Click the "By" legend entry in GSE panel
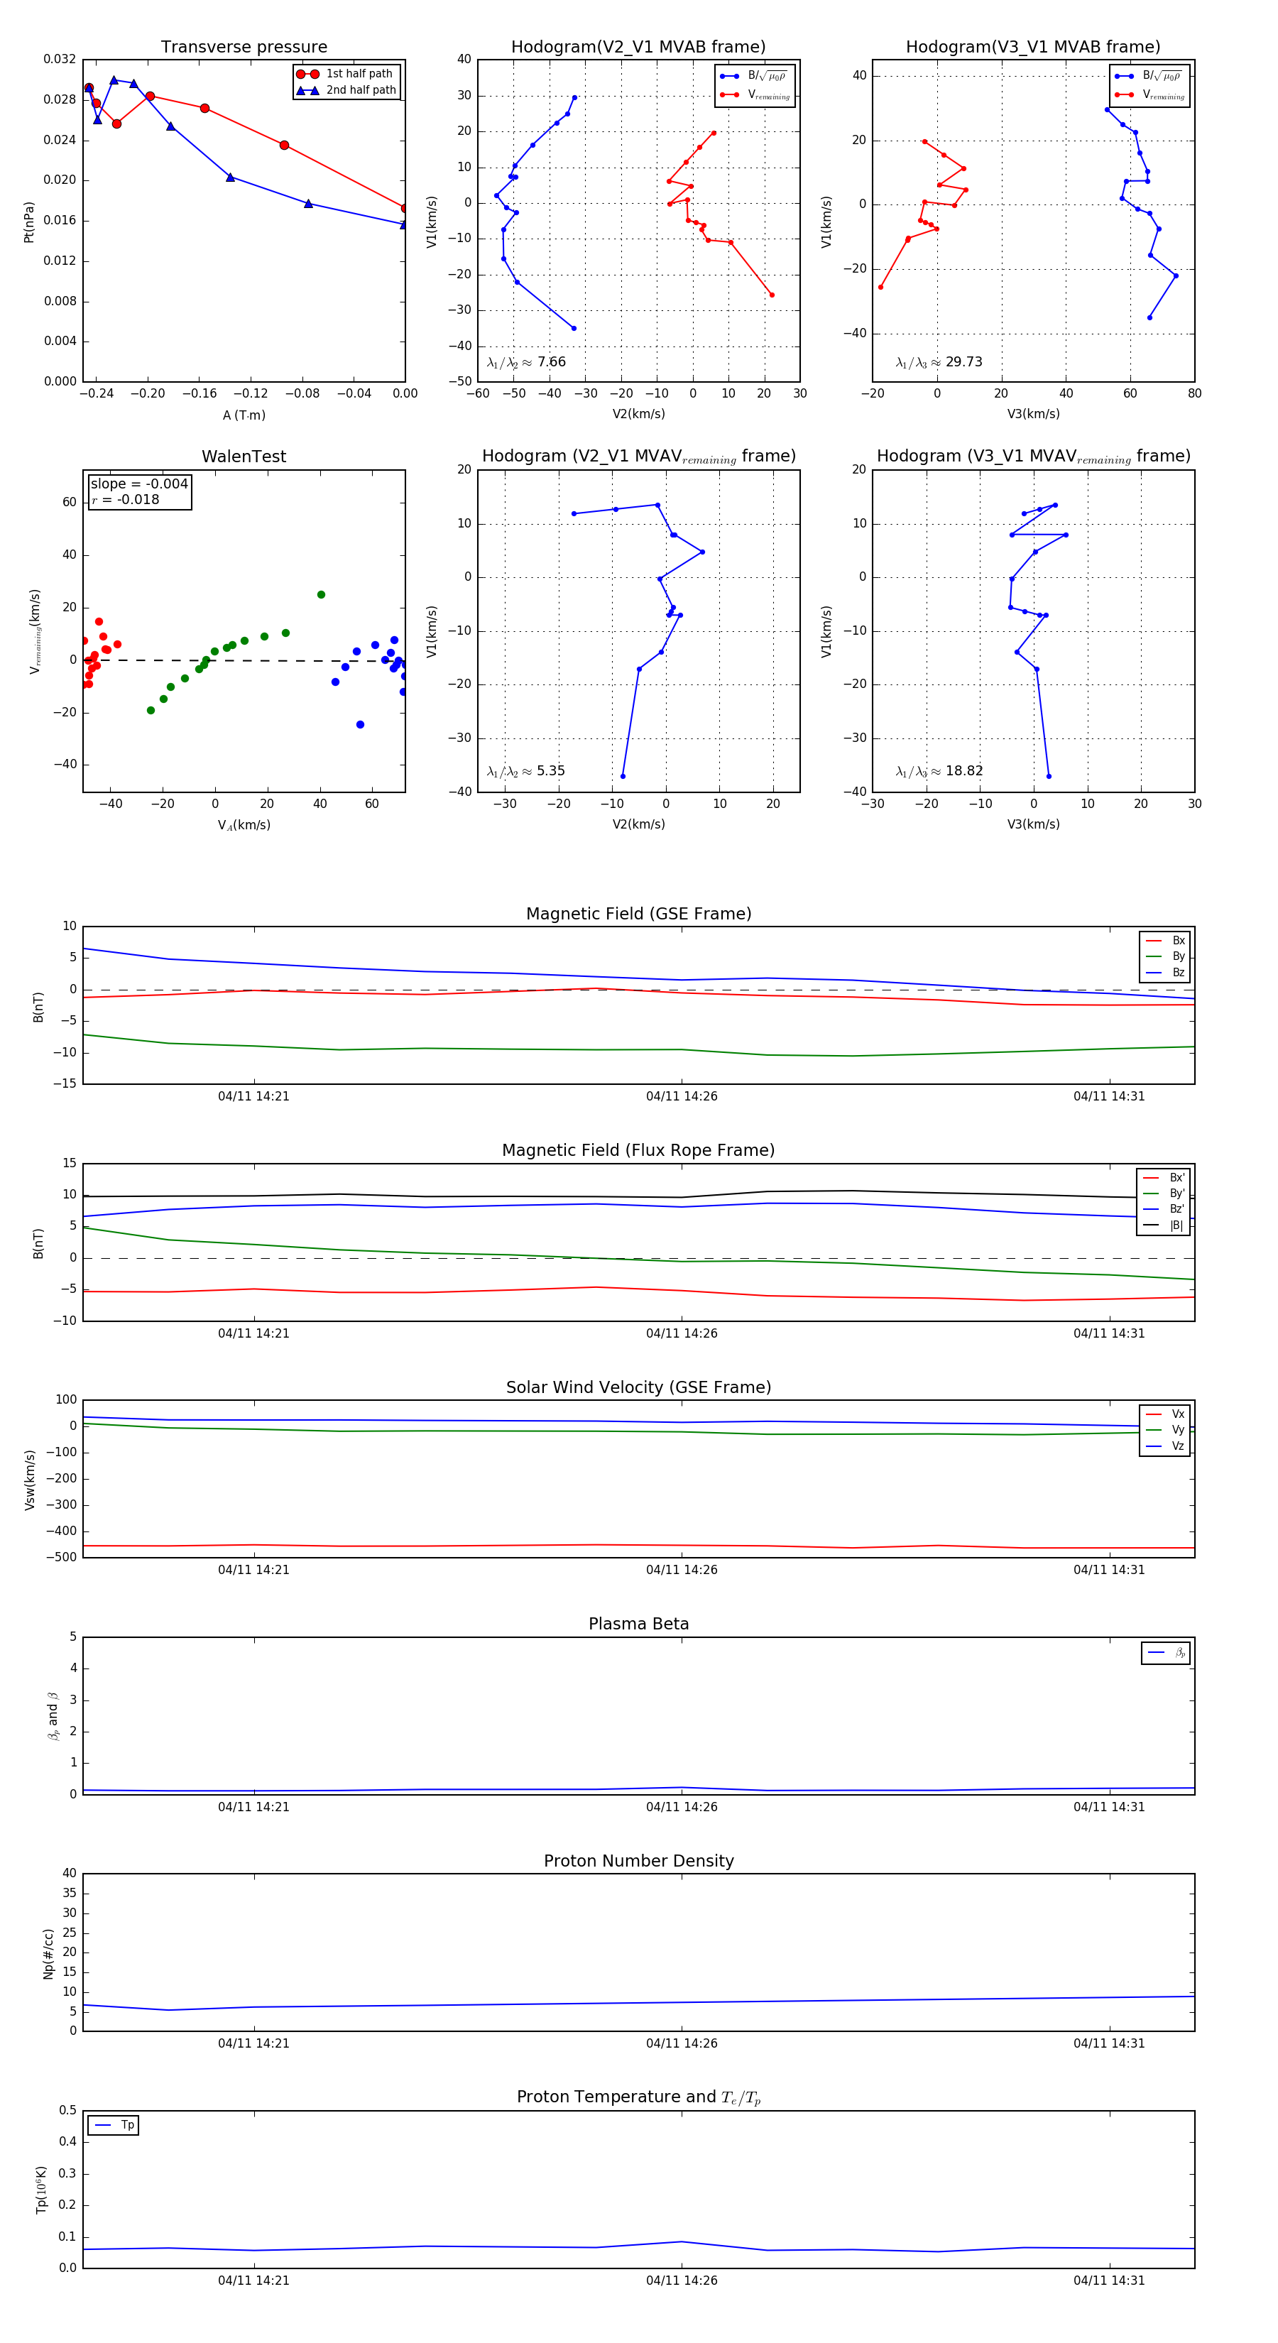The height and width of the screenshot is (2343, 1278). (x=1165, y=957)
